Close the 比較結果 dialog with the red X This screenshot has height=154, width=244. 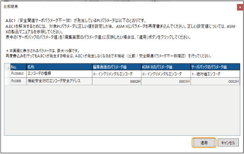(x=240, y=7)
